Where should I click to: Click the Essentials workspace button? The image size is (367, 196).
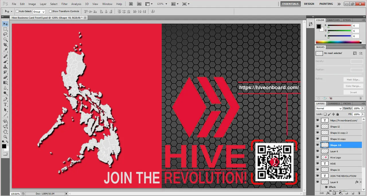pos(290,4)
